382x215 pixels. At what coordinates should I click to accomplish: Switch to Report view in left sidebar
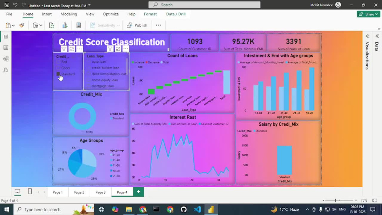[6, 37]
